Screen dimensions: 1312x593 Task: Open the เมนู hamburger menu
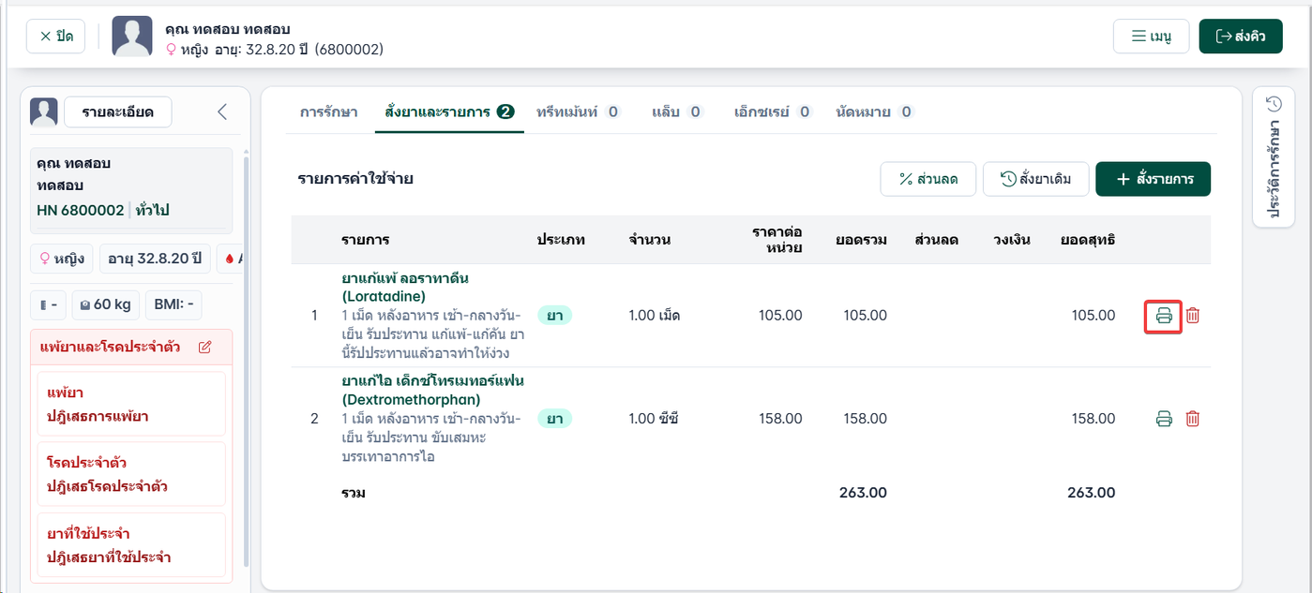click(1151, 37)
